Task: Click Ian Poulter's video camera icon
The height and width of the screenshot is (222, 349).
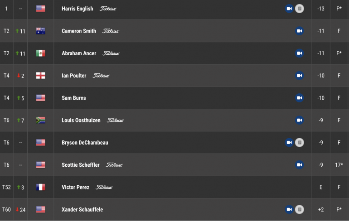Action: 299,76
